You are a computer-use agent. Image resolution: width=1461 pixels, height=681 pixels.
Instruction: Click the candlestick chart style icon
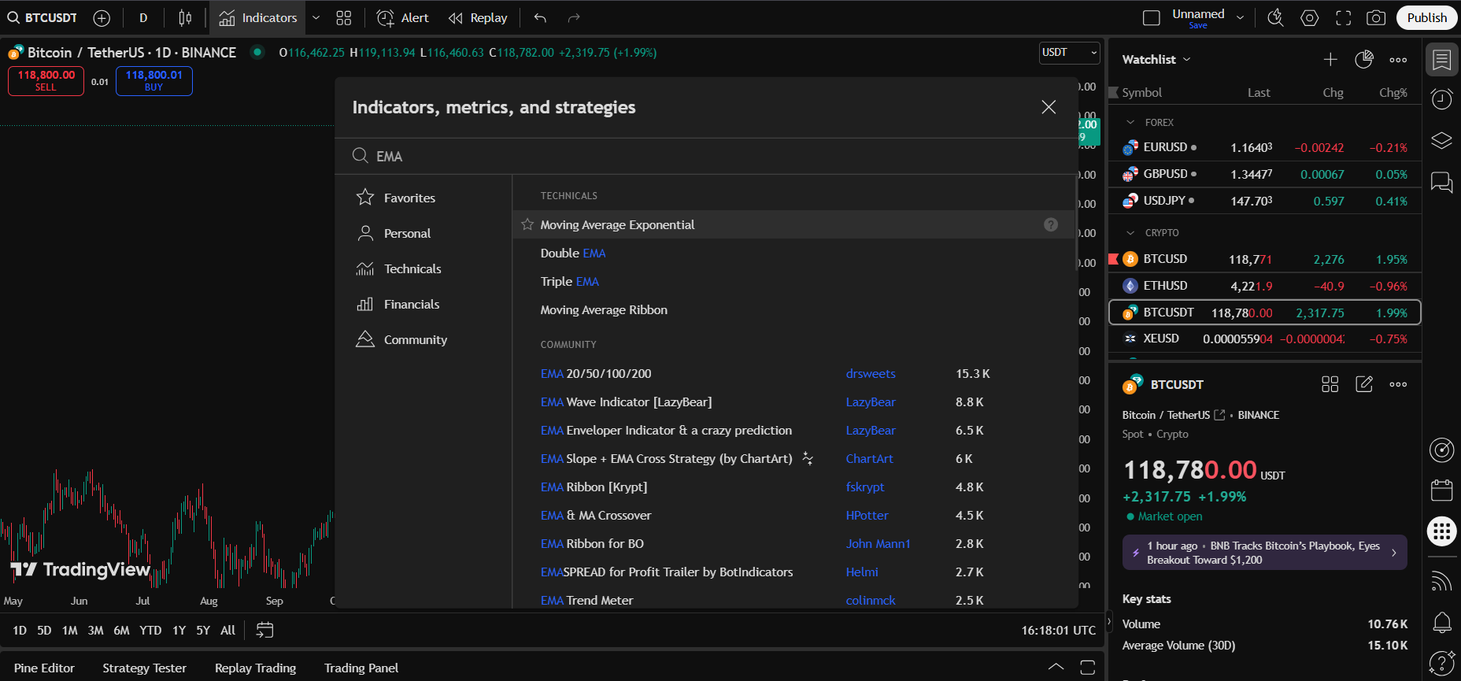click(185, 18)
